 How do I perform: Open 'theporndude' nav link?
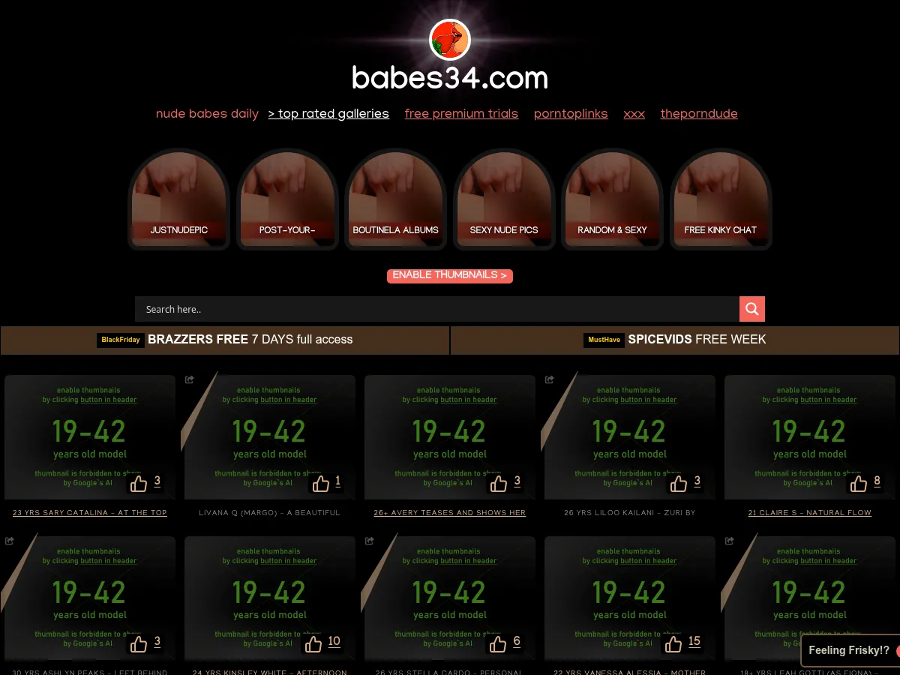[699, 114]
